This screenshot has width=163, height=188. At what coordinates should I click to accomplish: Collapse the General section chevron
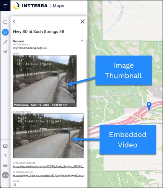(x=82, y=41)
